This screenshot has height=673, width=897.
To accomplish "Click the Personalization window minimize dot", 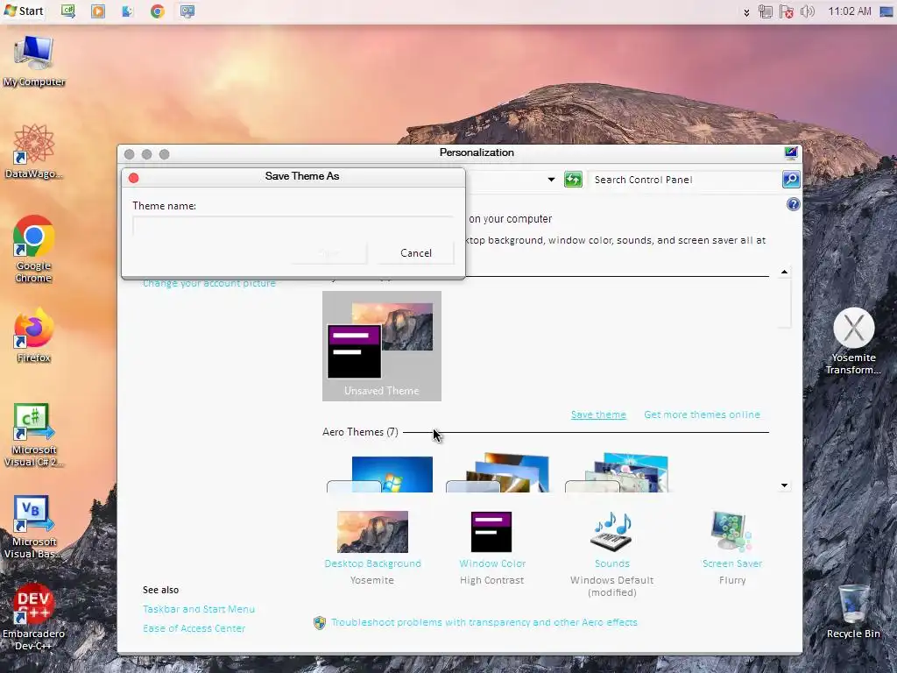I will [x=146, y=154].
